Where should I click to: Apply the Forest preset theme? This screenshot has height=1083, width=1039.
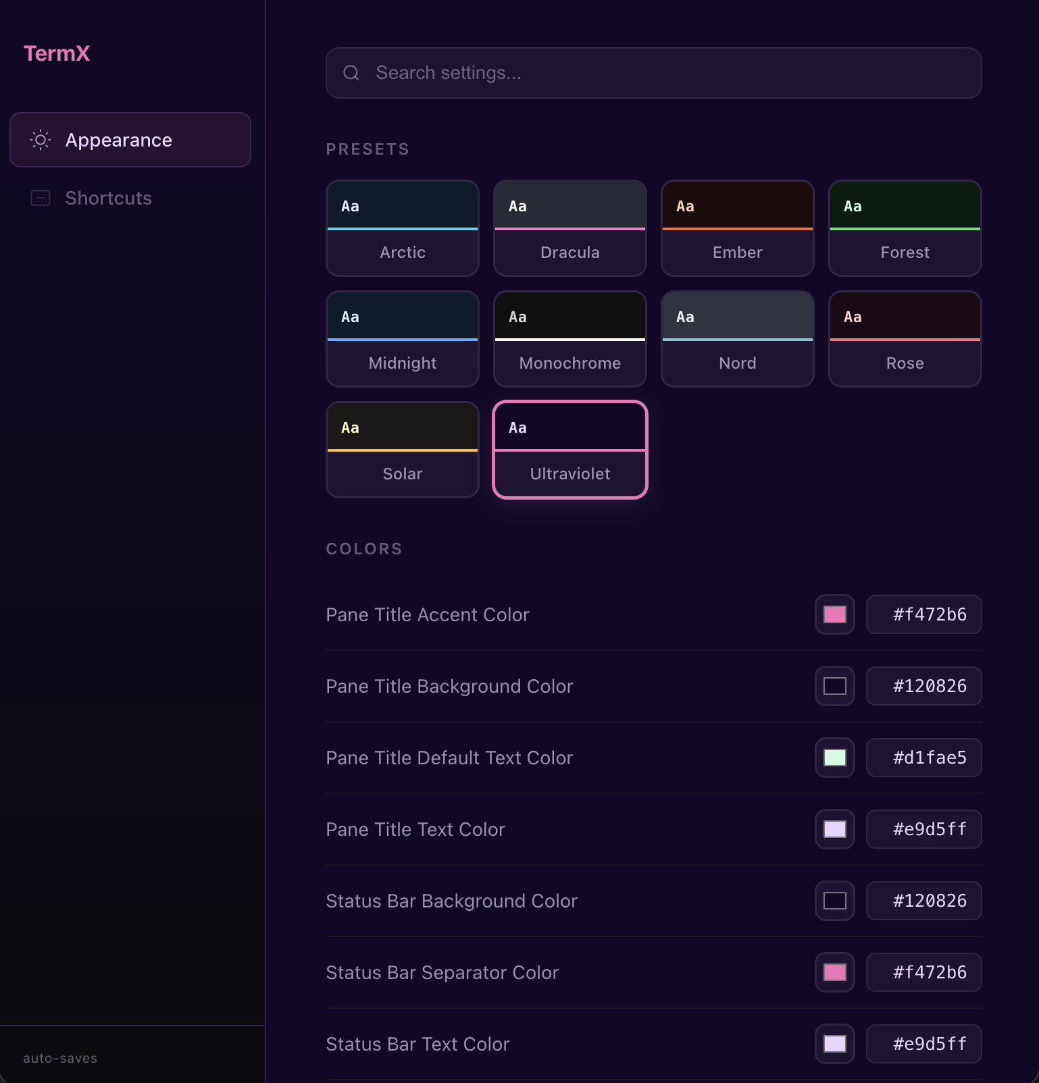tap(905, 228)
